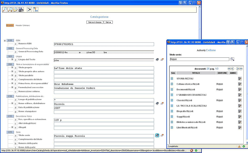
Task: Open the book lookup icon for Nome editore
Action: [157, 103]
